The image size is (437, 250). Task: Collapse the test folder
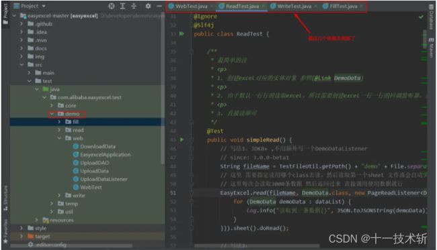click(29, 81)
